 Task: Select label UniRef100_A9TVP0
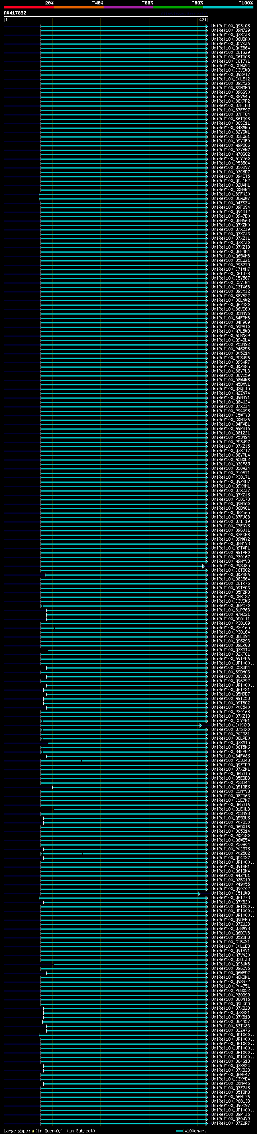(230, 552)
